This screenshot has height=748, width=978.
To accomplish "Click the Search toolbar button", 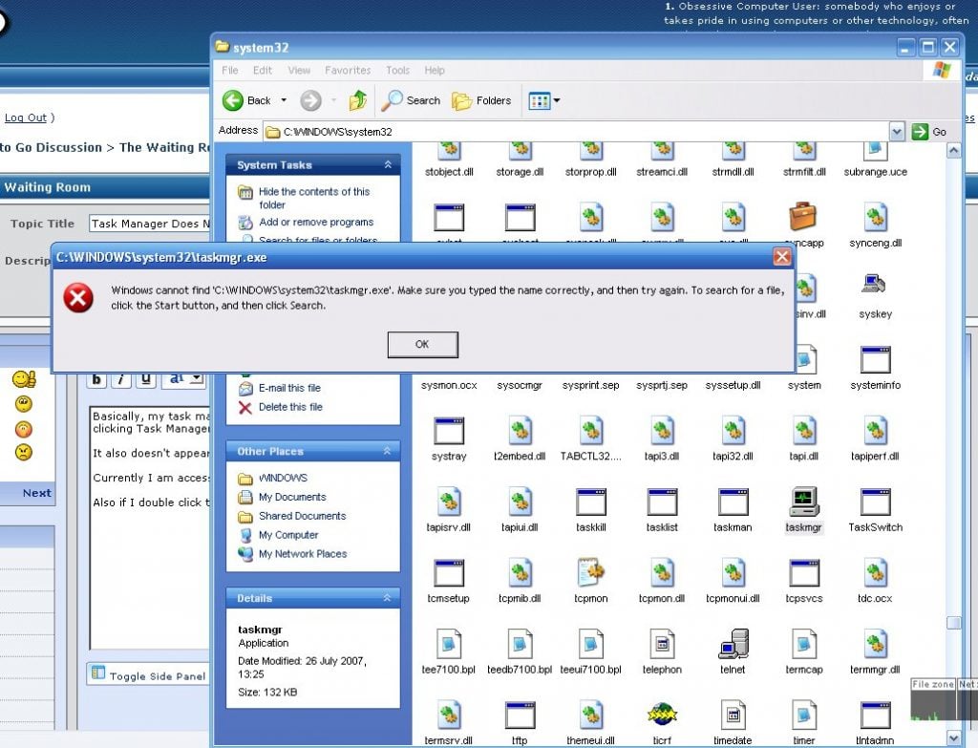I will click(x=411, y=100).
